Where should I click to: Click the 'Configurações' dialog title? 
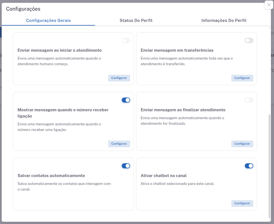23,9
